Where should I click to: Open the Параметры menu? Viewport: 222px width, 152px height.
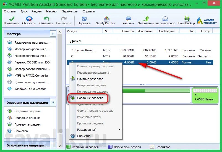click(x=69, y=11)
